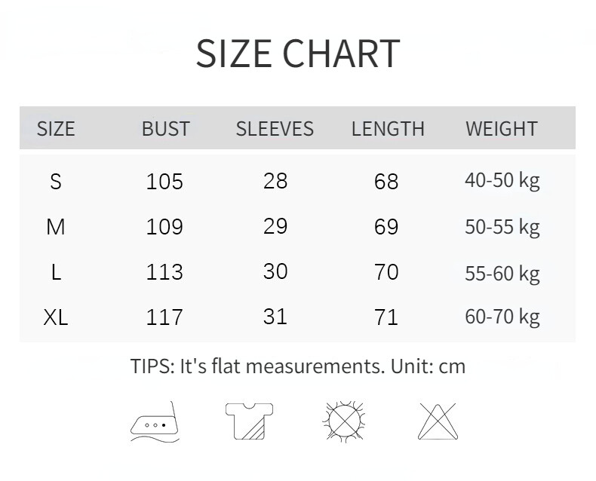Select the SLEEVES column header
This screenshot has height=481, width=596.
[x=275, y=129]
